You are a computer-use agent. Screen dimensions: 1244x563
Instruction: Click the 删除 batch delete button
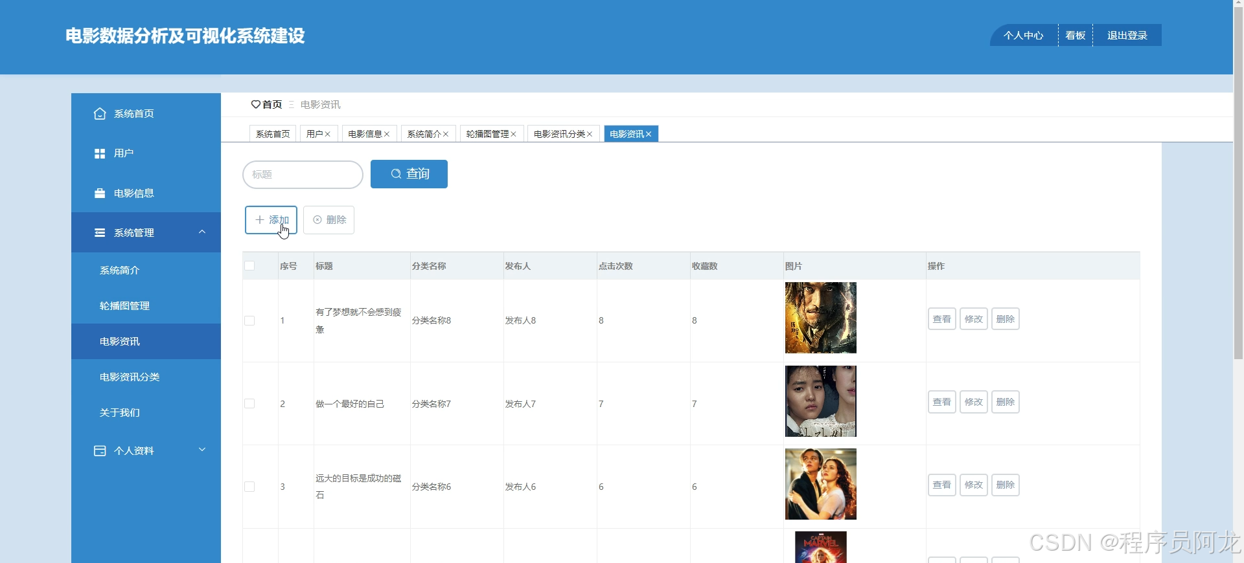click(328, 220)
